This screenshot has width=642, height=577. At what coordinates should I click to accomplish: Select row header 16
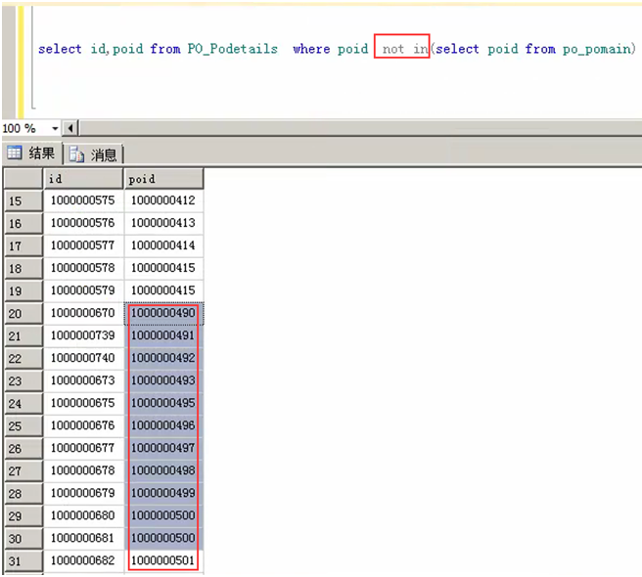tap(23, 223)
